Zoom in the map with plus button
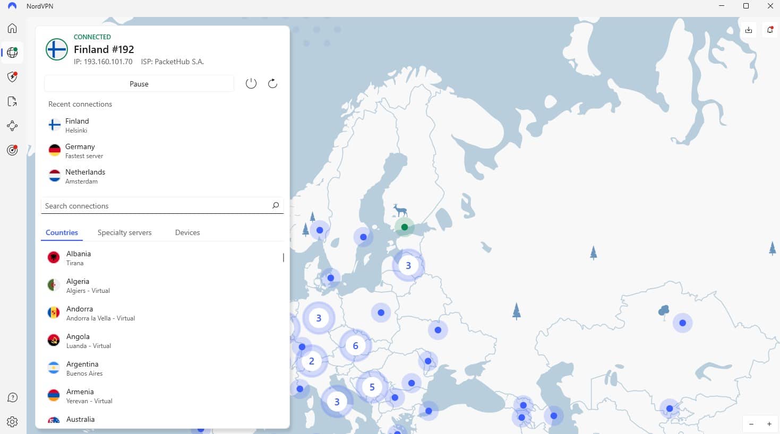The width and height of the screenshot is (780, 434). (769, 424)
